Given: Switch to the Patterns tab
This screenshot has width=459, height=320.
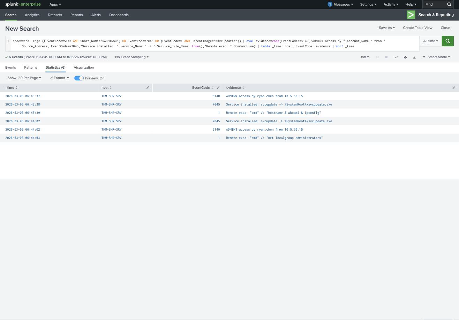Looking at the screenshot, I should (31, 68).
